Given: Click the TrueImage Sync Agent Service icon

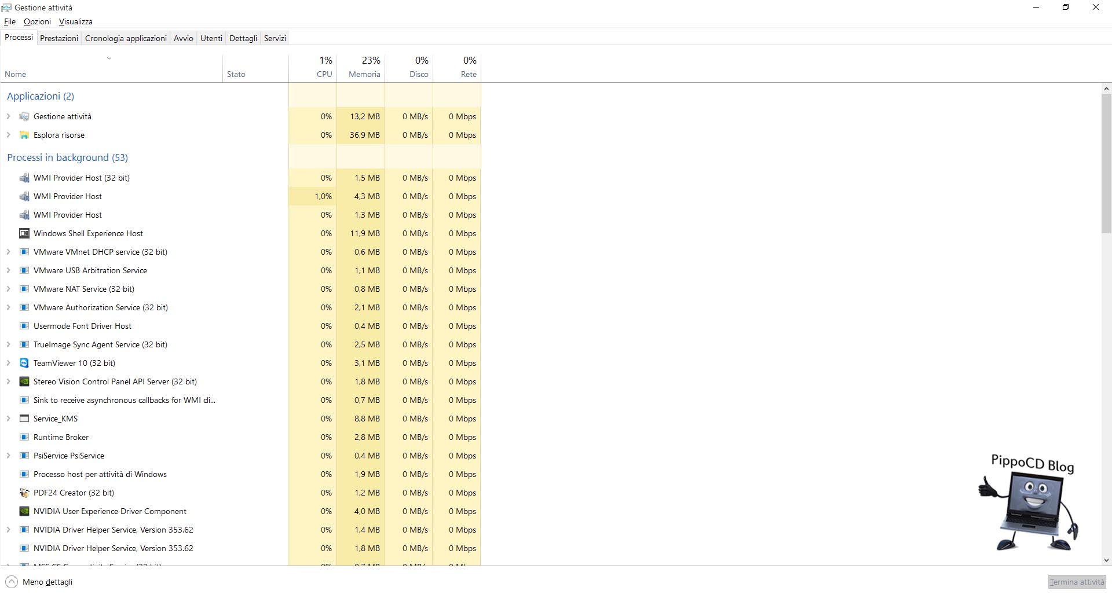Looking at the screenshot, I should pos(24,344).
